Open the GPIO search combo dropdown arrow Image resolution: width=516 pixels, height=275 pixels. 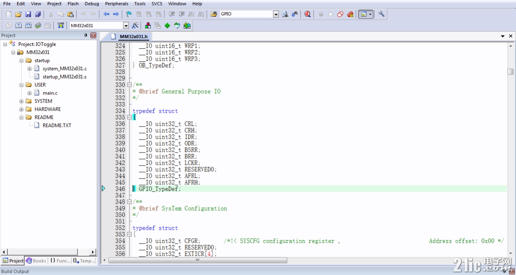[x=276, y=14]
